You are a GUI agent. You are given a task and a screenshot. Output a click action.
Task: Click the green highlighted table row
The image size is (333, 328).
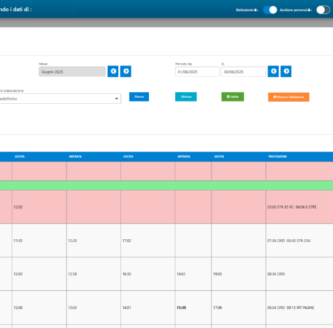click(x=167, y=185)
